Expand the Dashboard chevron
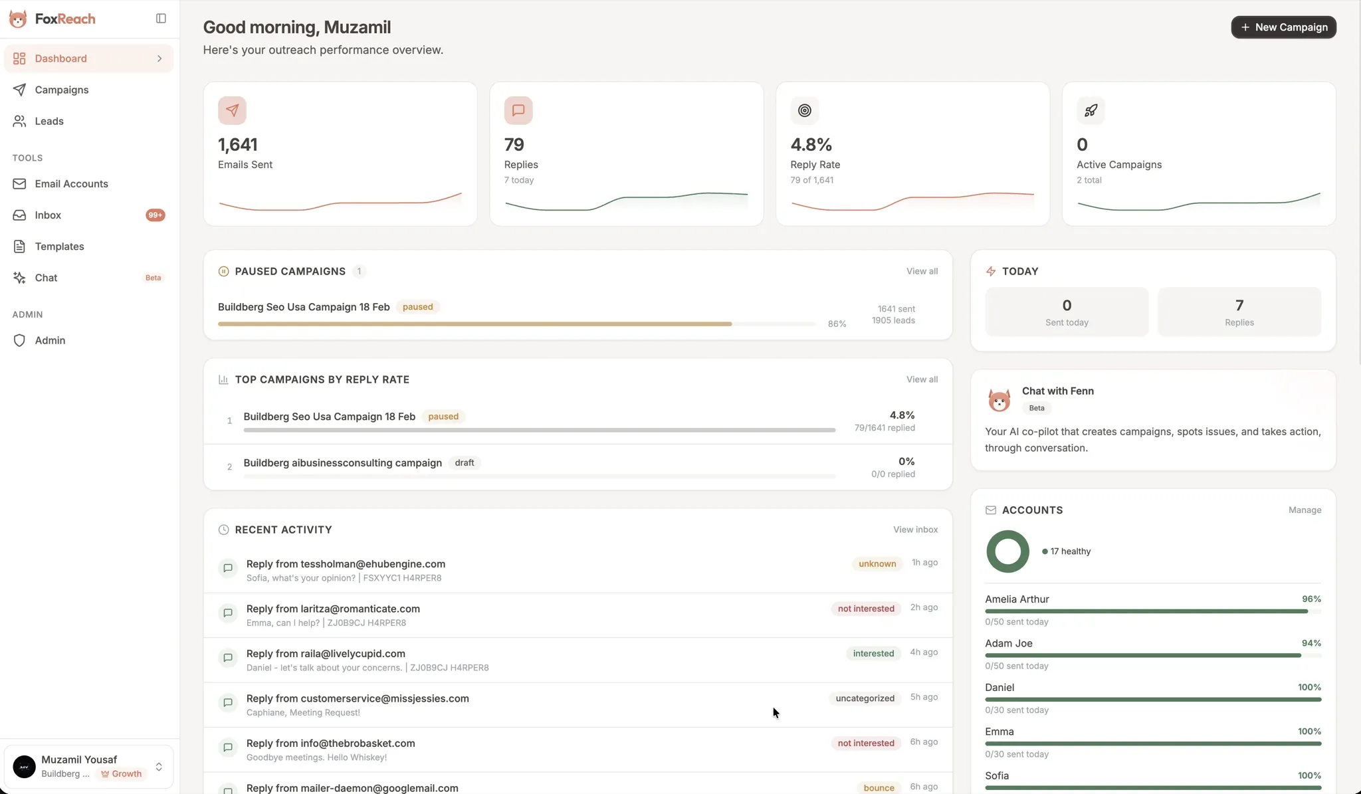This screenshot has height=794, width=1361. click(x=159, y=58)
